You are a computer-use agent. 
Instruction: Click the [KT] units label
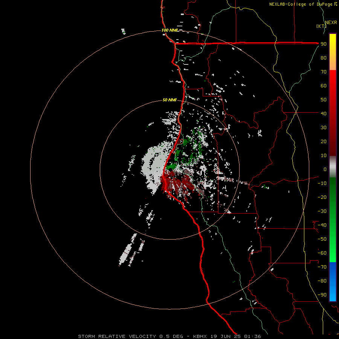tap(321, 26)
